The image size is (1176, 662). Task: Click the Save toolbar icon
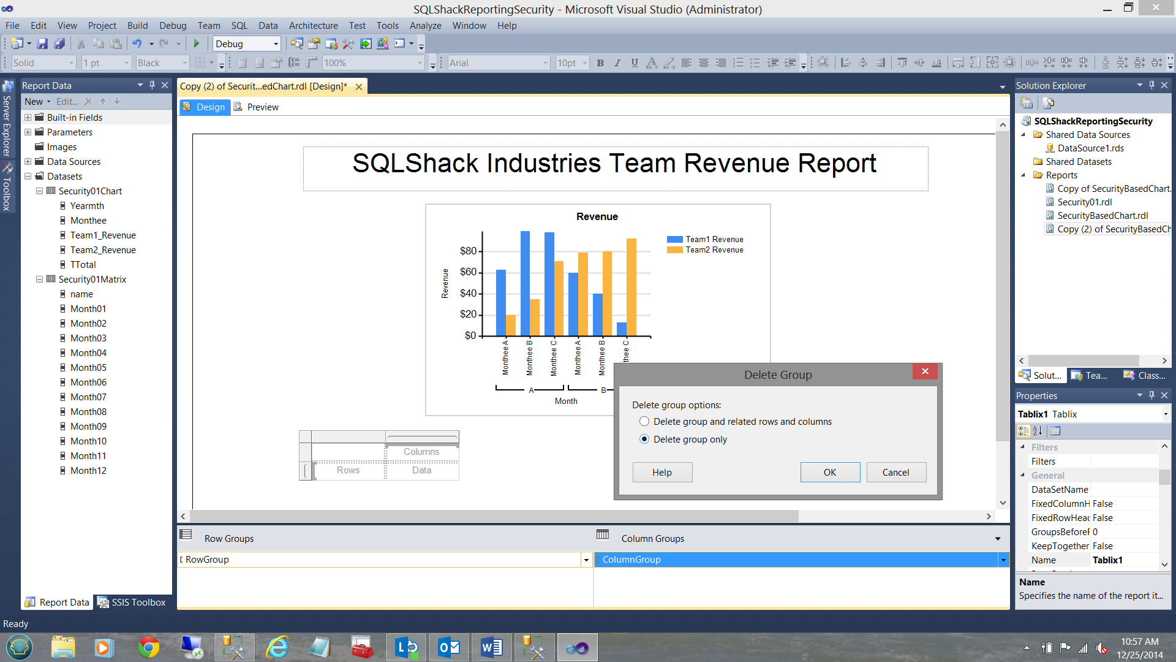(42, 44)
